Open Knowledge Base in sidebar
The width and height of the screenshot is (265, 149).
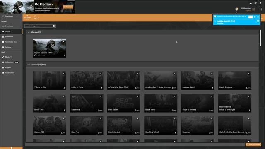tap(11, 42)
